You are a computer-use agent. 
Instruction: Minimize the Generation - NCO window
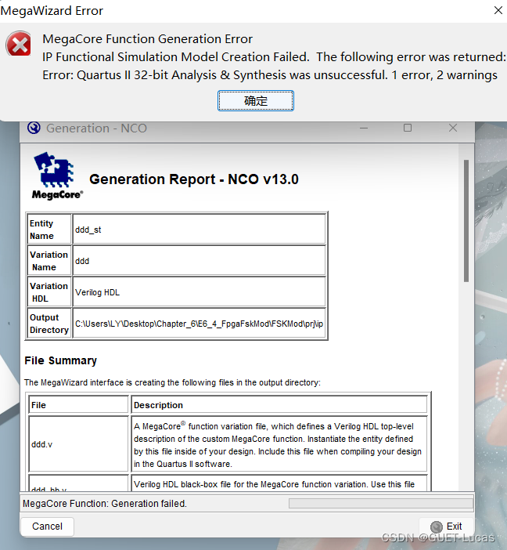[x=363, y=128]
